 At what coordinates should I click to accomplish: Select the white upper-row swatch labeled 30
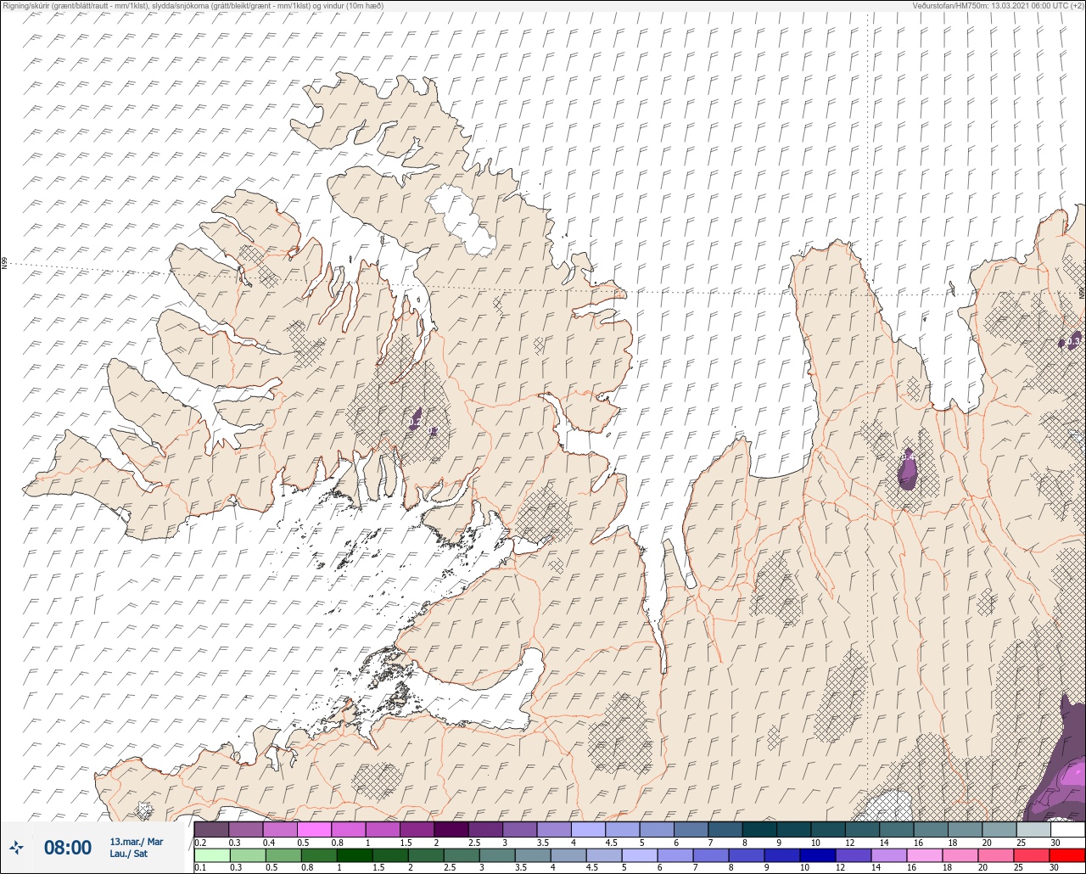[x=1067, y=829]
